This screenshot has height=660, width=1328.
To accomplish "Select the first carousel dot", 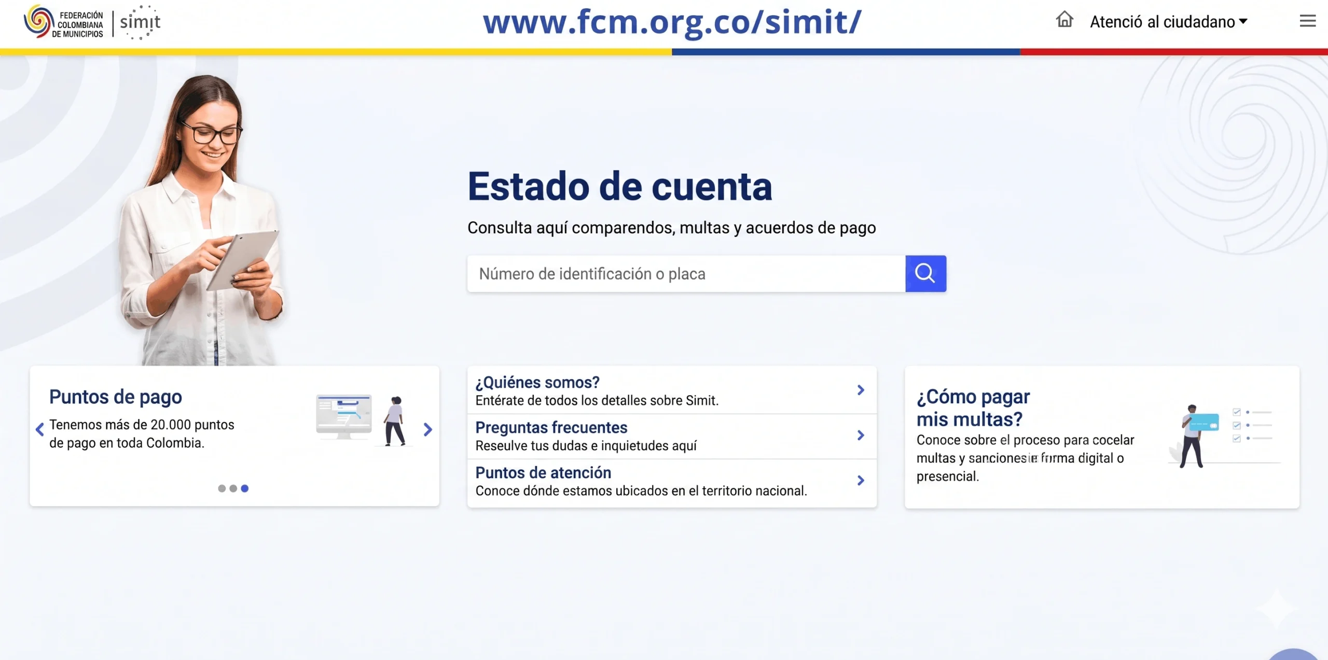I will coord(222,488).
